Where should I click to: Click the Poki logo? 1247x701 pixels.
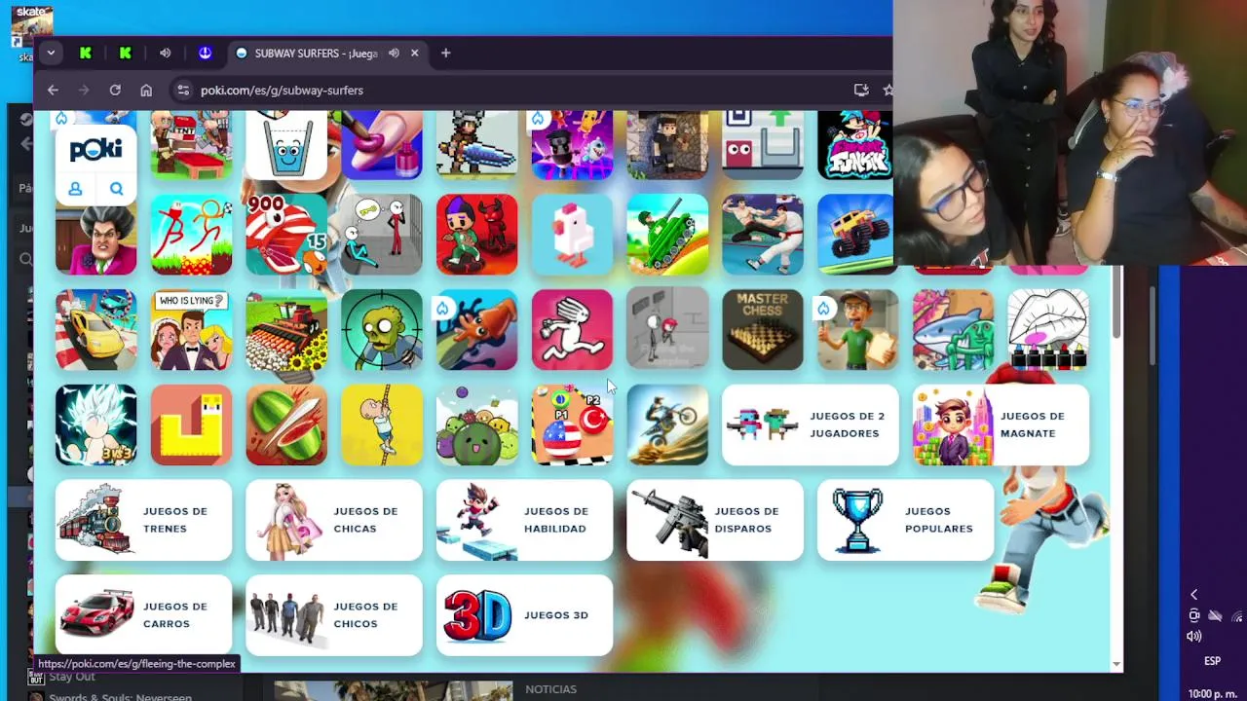pyautogui.click(x=95, y=149)
